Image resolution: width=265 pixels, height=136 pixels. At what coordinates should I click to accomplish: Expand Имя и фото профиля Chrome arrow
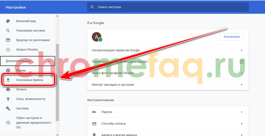[x=242, y=73]
